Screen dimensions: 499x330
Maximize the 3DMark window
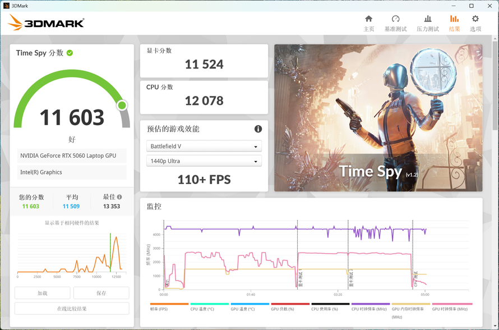coord(472,6)
